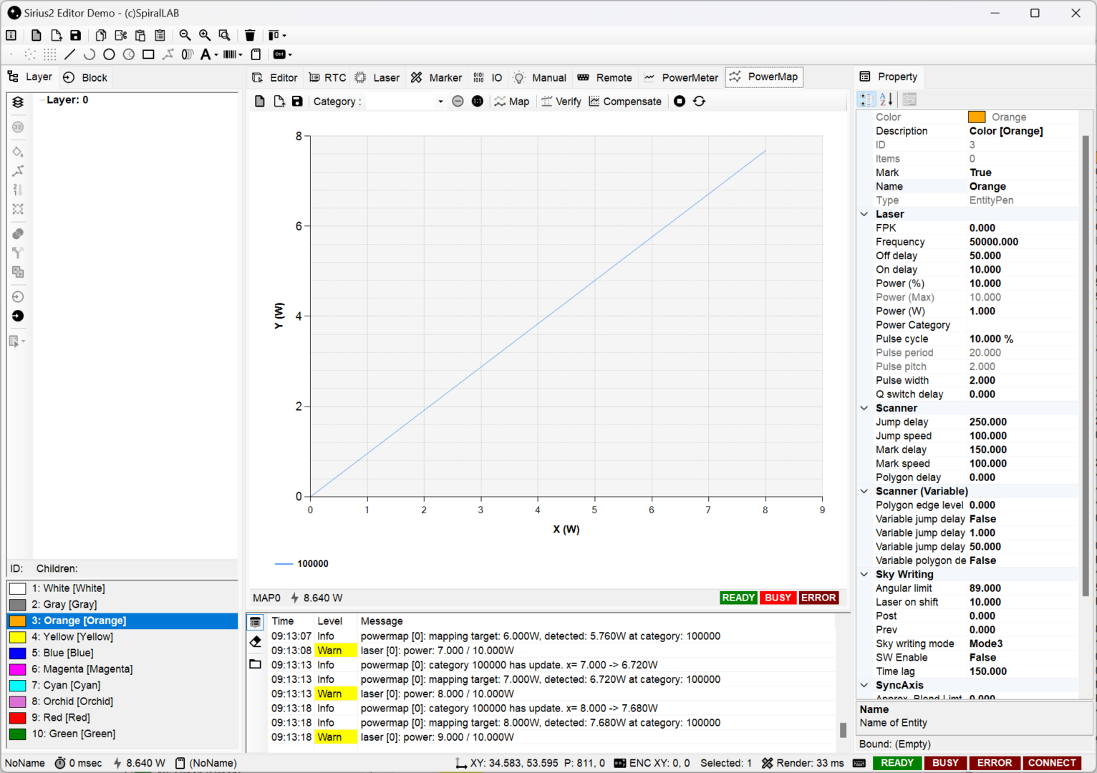Toggle categorized view in Property panel

click(866, 99)
